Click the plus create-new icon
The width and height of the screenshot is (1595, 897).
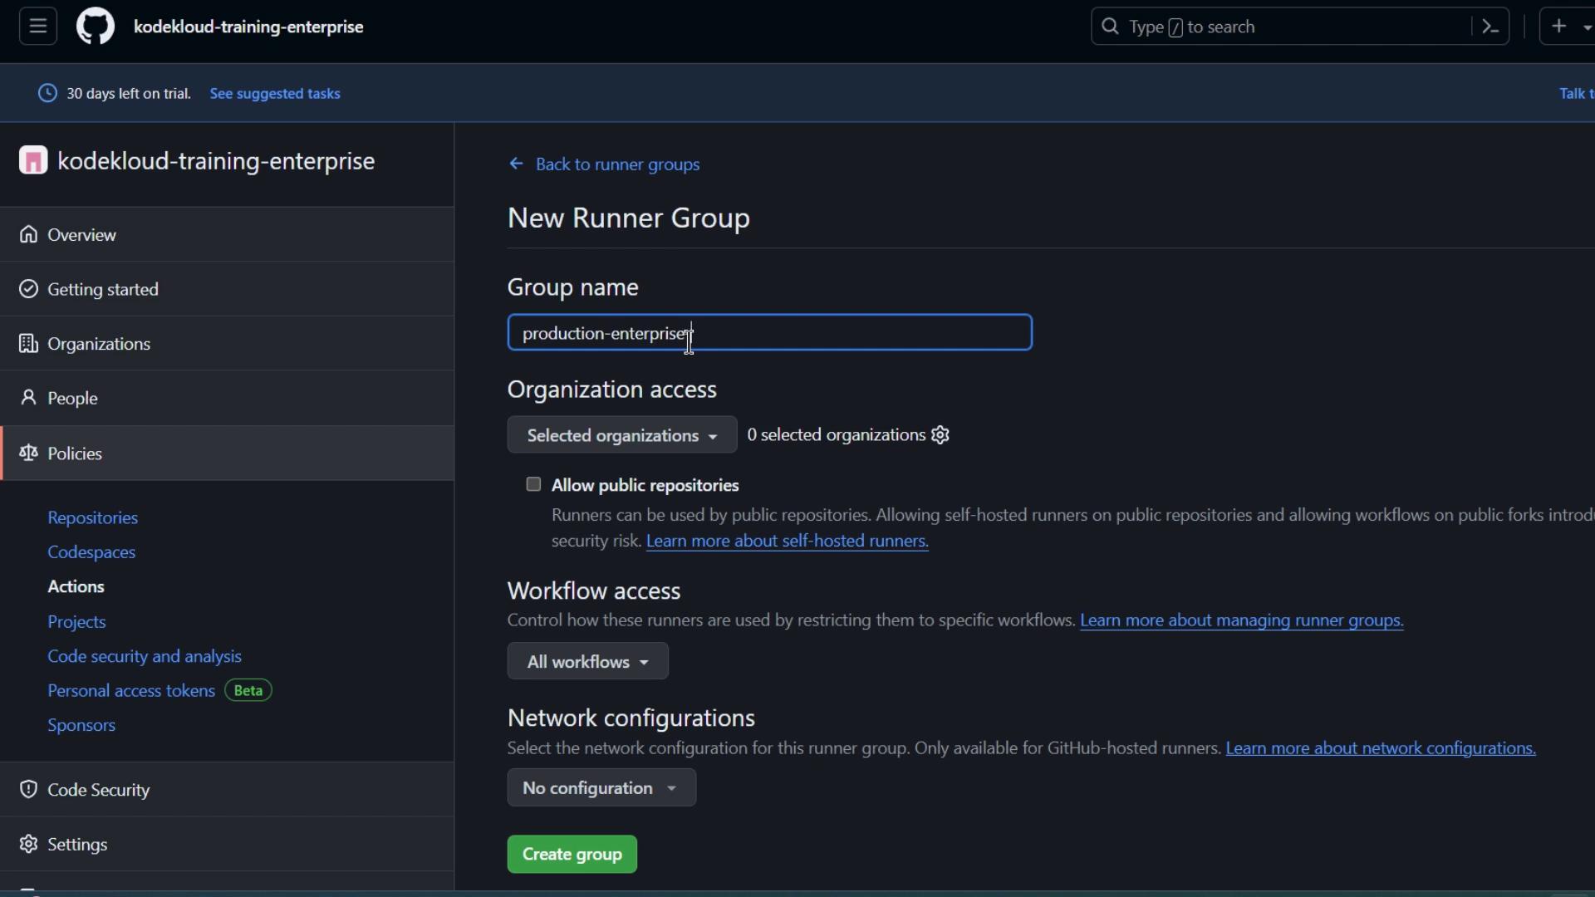1559,27
